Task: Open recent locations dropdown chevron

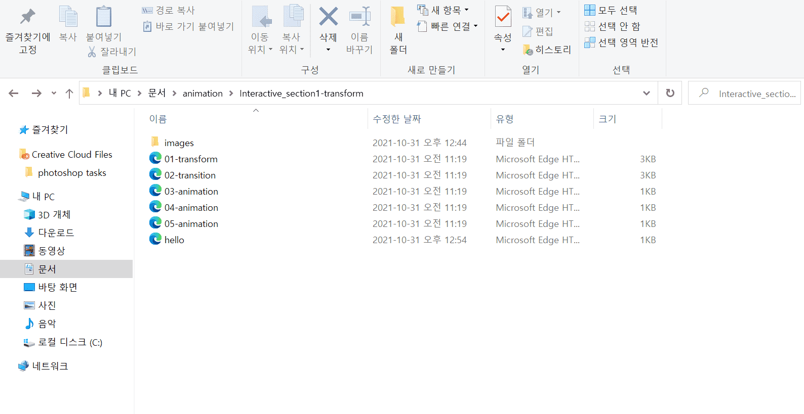Action: tap(54, 93)
